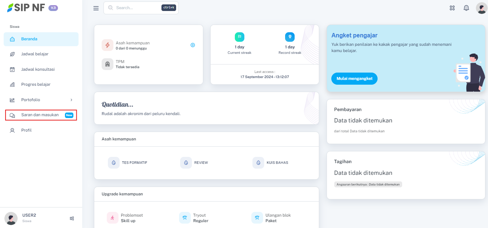Open the KUIS BAHAS icon
The image size is (488, 228).
pos(258,163)
